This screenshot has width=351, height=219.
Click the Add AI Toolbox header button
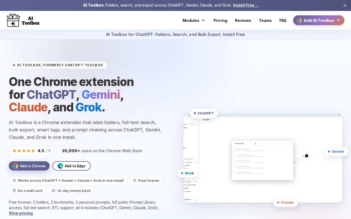point(319,20)
